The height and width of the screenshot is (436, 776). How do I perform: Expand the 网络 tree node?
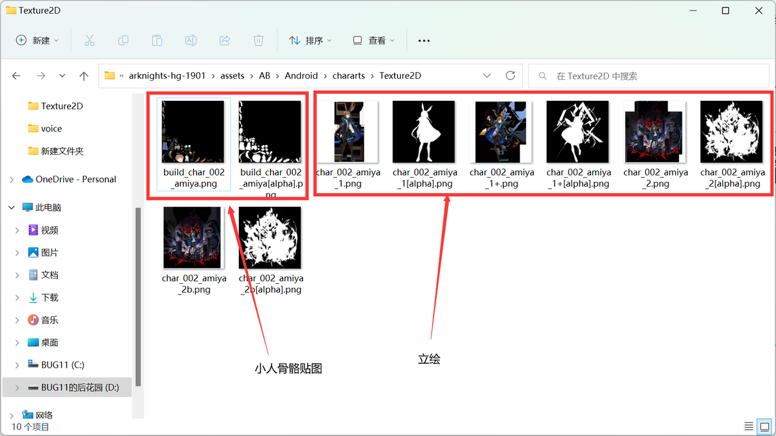click(x=11, y=415)
